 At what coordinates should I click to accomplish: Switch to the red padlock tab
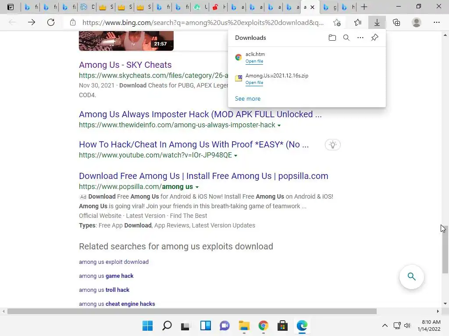coord(219,7)
